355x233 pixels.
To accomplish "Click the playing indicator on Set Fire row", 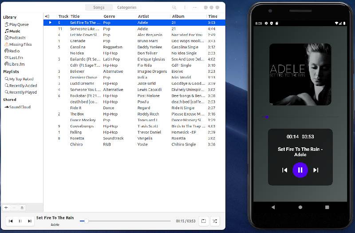I will (x=50, y=23).
